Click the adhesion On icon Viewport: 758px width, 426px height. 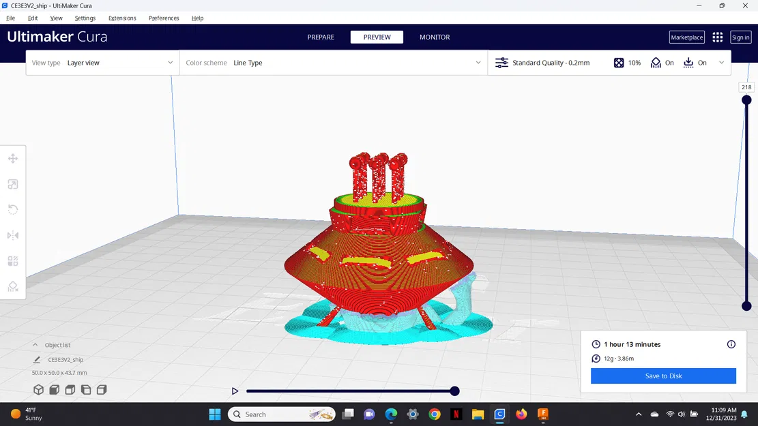pyautogui.click(x=688, y=63)
